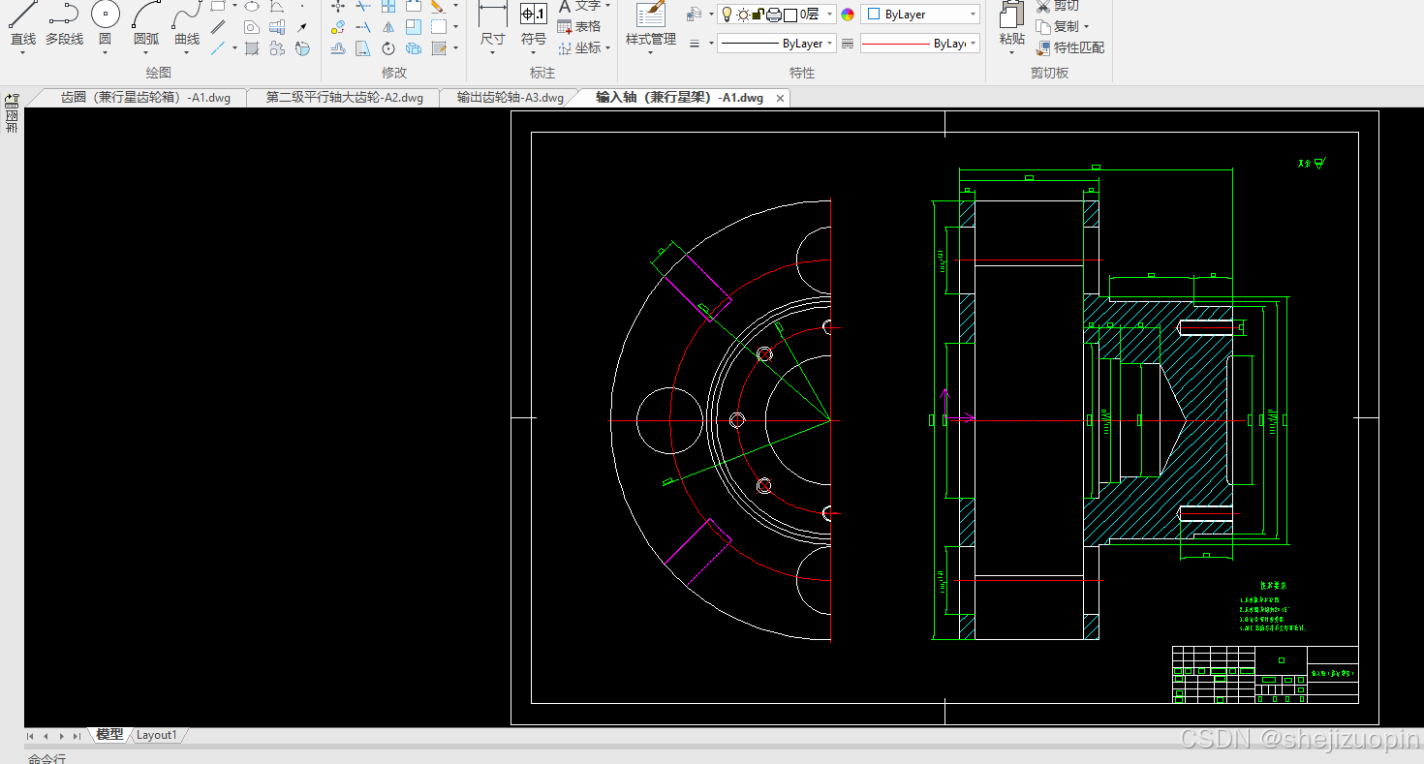
Task: Click the eraser pencil icon in 修改 panel
Action: 438,6
